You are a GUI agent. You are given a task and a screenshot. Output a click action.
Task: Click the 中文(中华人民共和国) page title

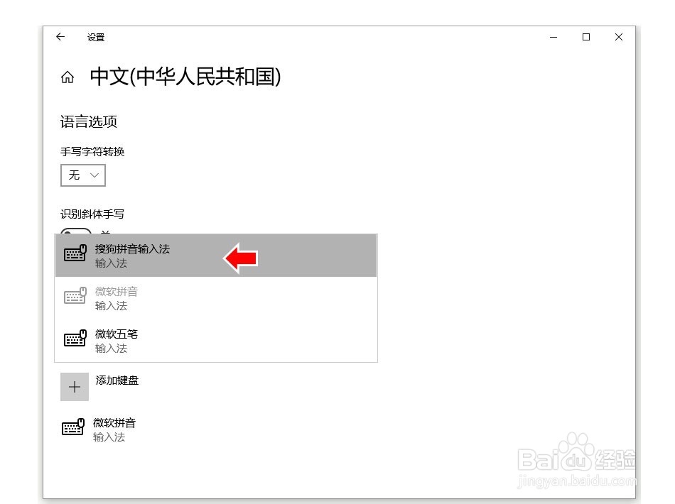[185, 77]
